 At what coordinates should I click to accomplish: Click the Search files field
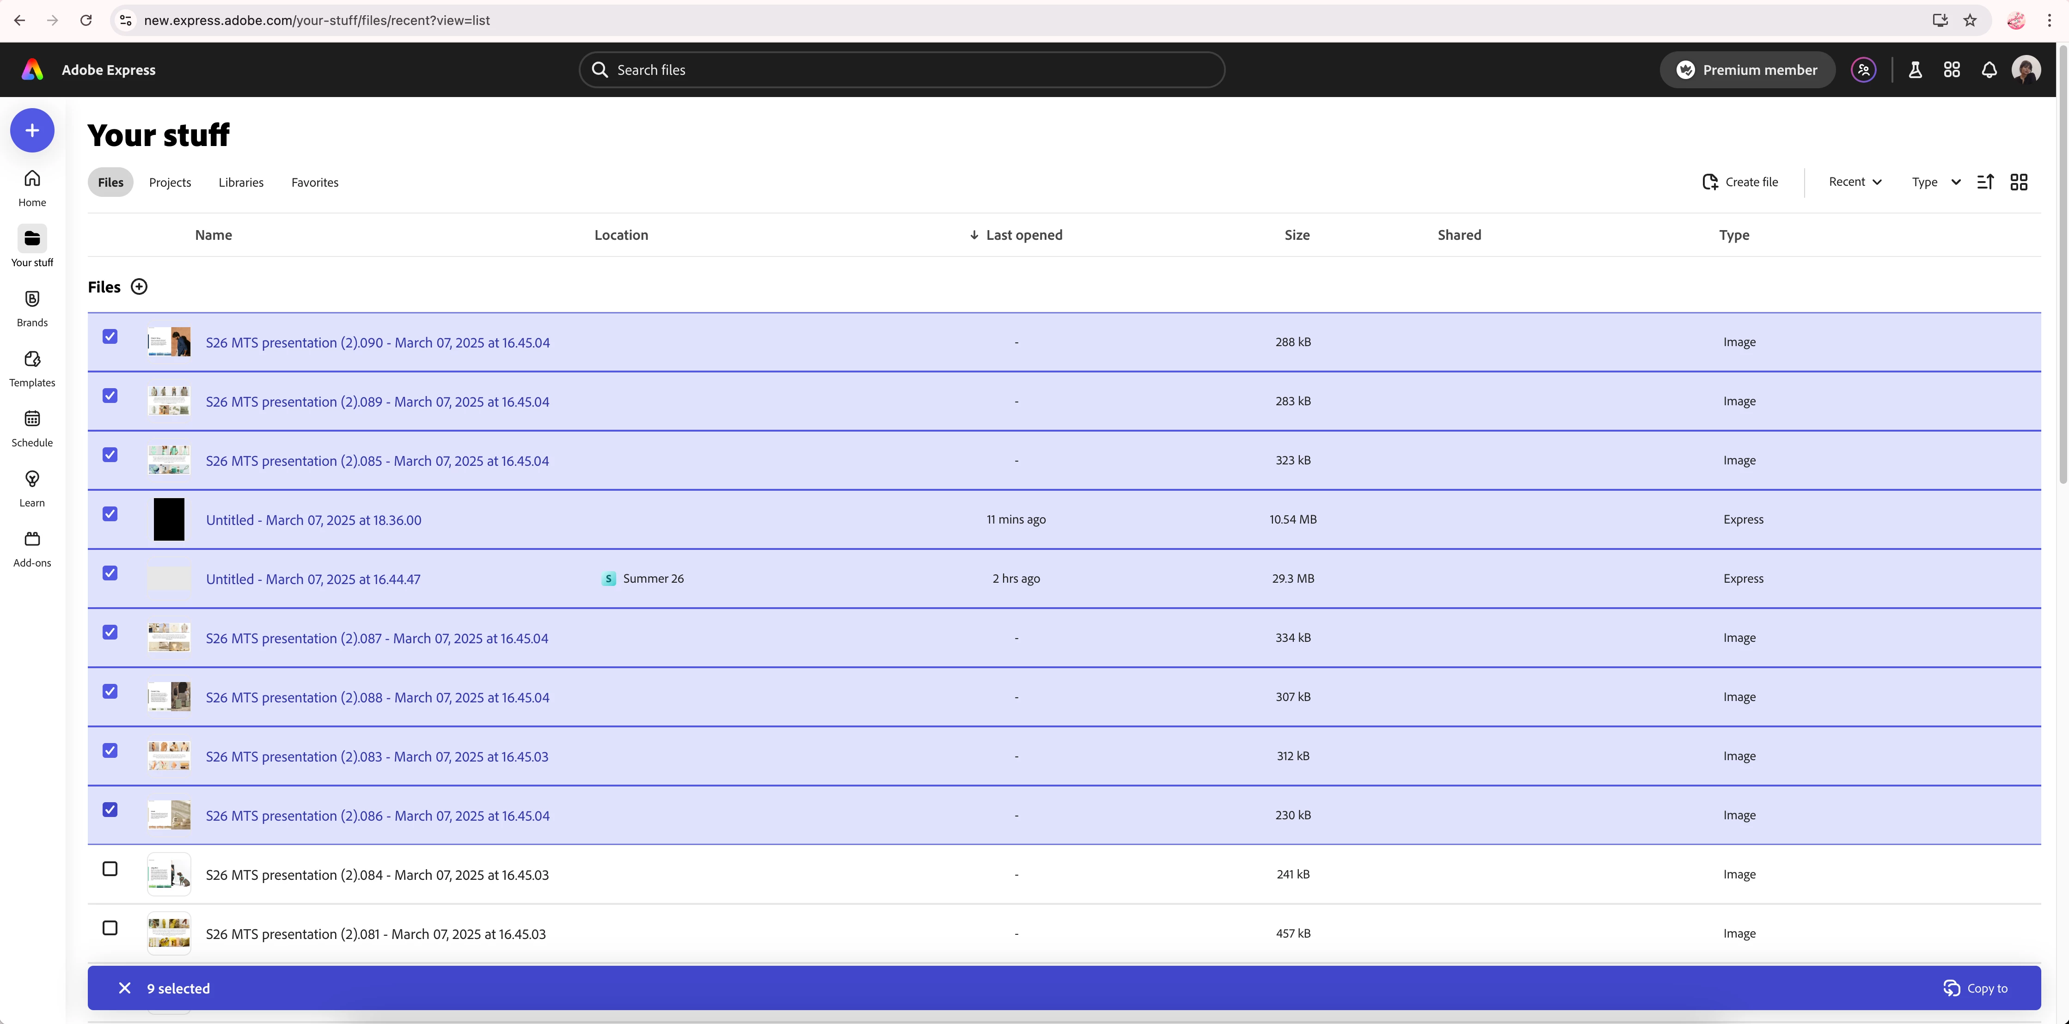pyautogui.click(x=901, y=70)
